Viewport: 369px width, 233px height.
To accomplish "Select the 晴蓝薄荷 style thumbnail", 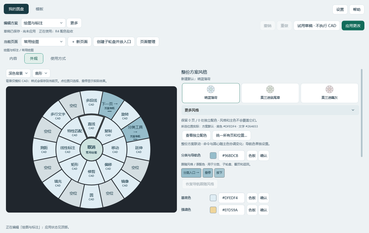I will pyautogui.click(x=211, y=93).
